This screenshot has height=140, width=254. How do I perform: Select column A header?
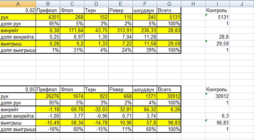click(18, 3)
